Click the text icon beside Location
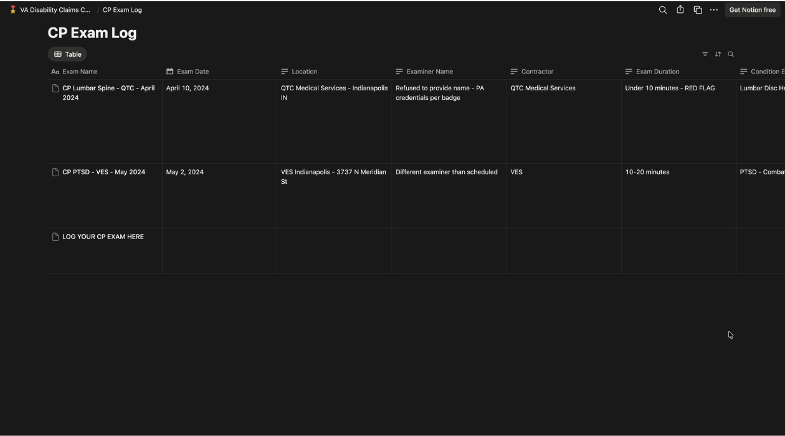 point(285,72)
